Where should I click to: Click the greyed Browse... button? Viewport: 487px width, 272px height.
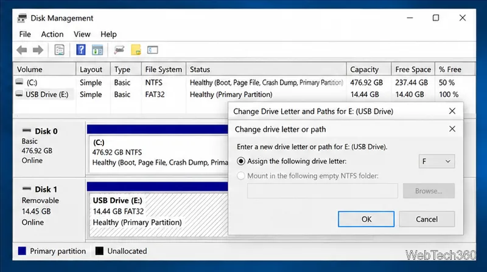(x=429, y=191)
